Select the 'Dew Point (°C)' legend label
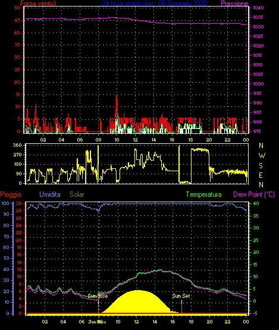This screenshot has height=330, width=279. coord(254,194)
